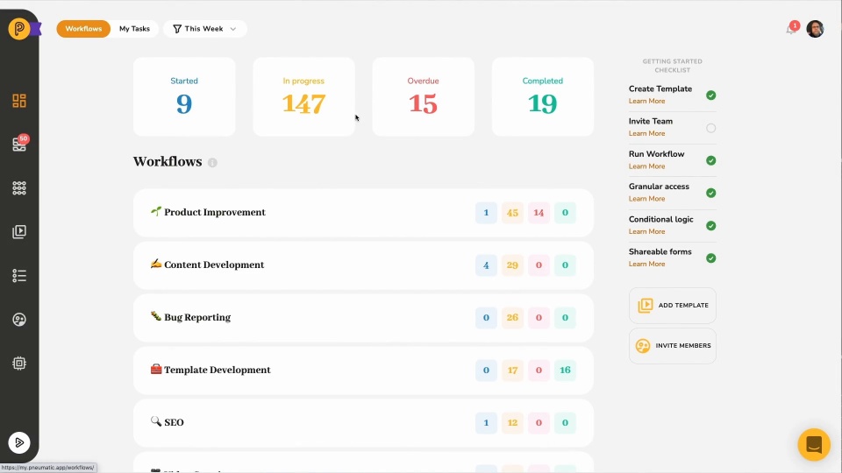Open the chat support widget
842x473 pixels.
click(x=814, y=445)
